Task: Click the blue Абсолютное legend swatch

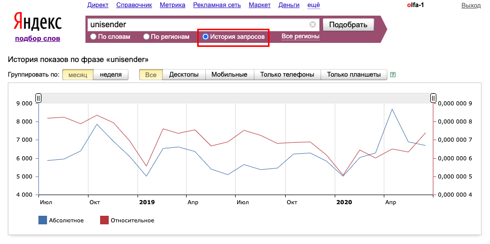Action: 43,220
